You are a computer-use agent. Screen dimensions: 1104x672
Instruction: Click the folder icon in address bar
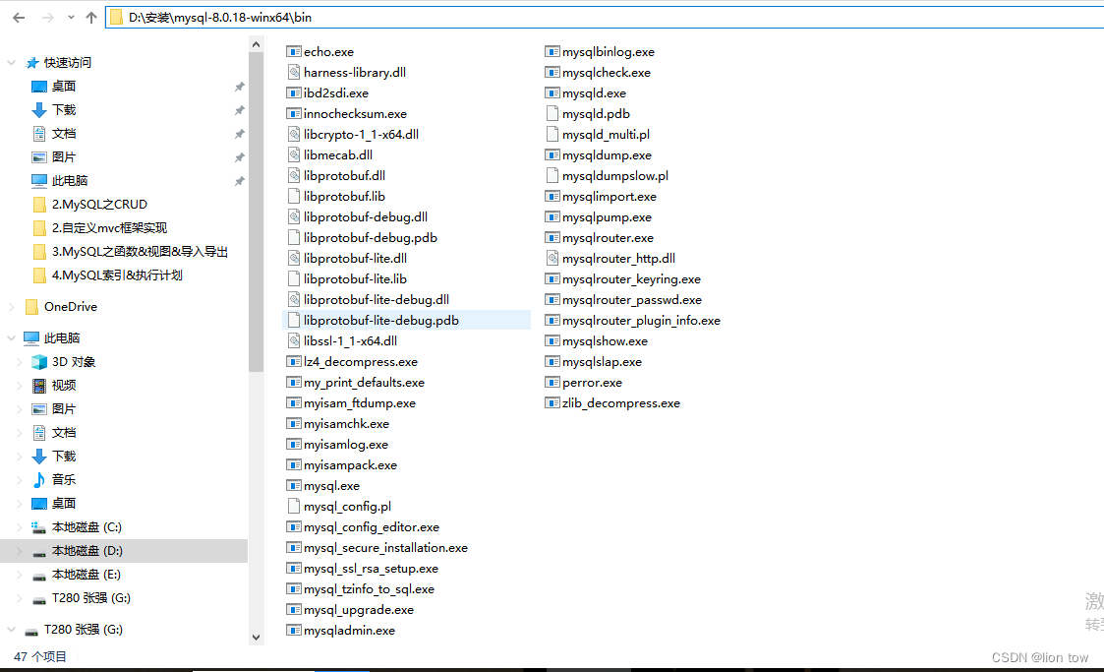[x=116, y=18]
